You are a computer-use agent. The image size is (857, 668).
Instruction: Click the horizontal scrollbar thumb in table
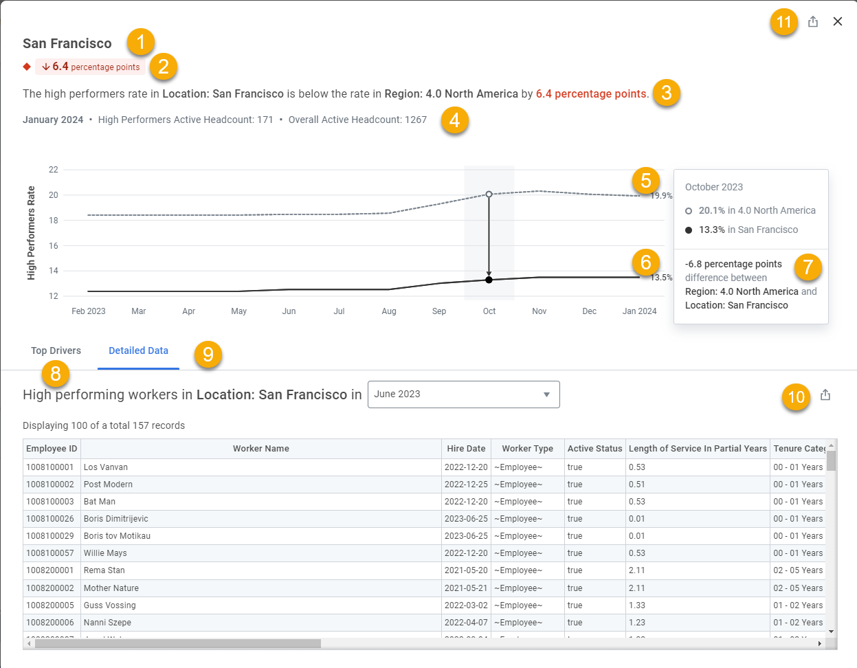point(178,644)
